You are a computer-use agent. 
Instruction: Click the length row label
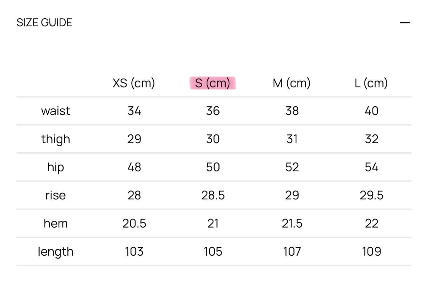56,251
